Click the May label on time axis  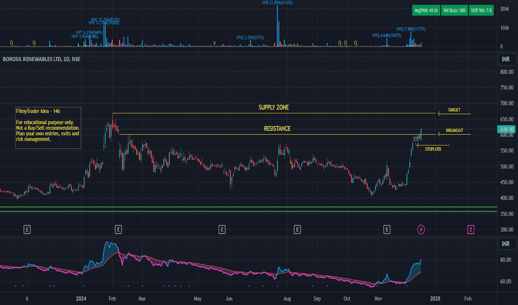(x=197, y=299)
